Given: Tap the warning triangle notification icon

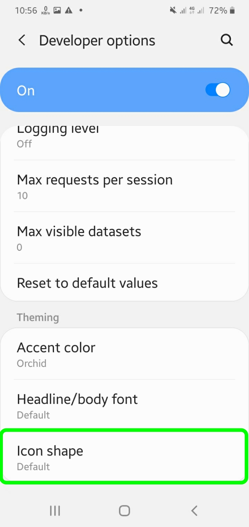Looking at the screenshot, I should [x=68, y=10].
